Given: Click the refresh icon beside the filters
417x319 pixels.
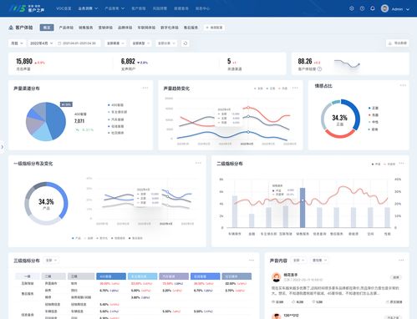Looking at the screenshot, I should tap(186, 43).
